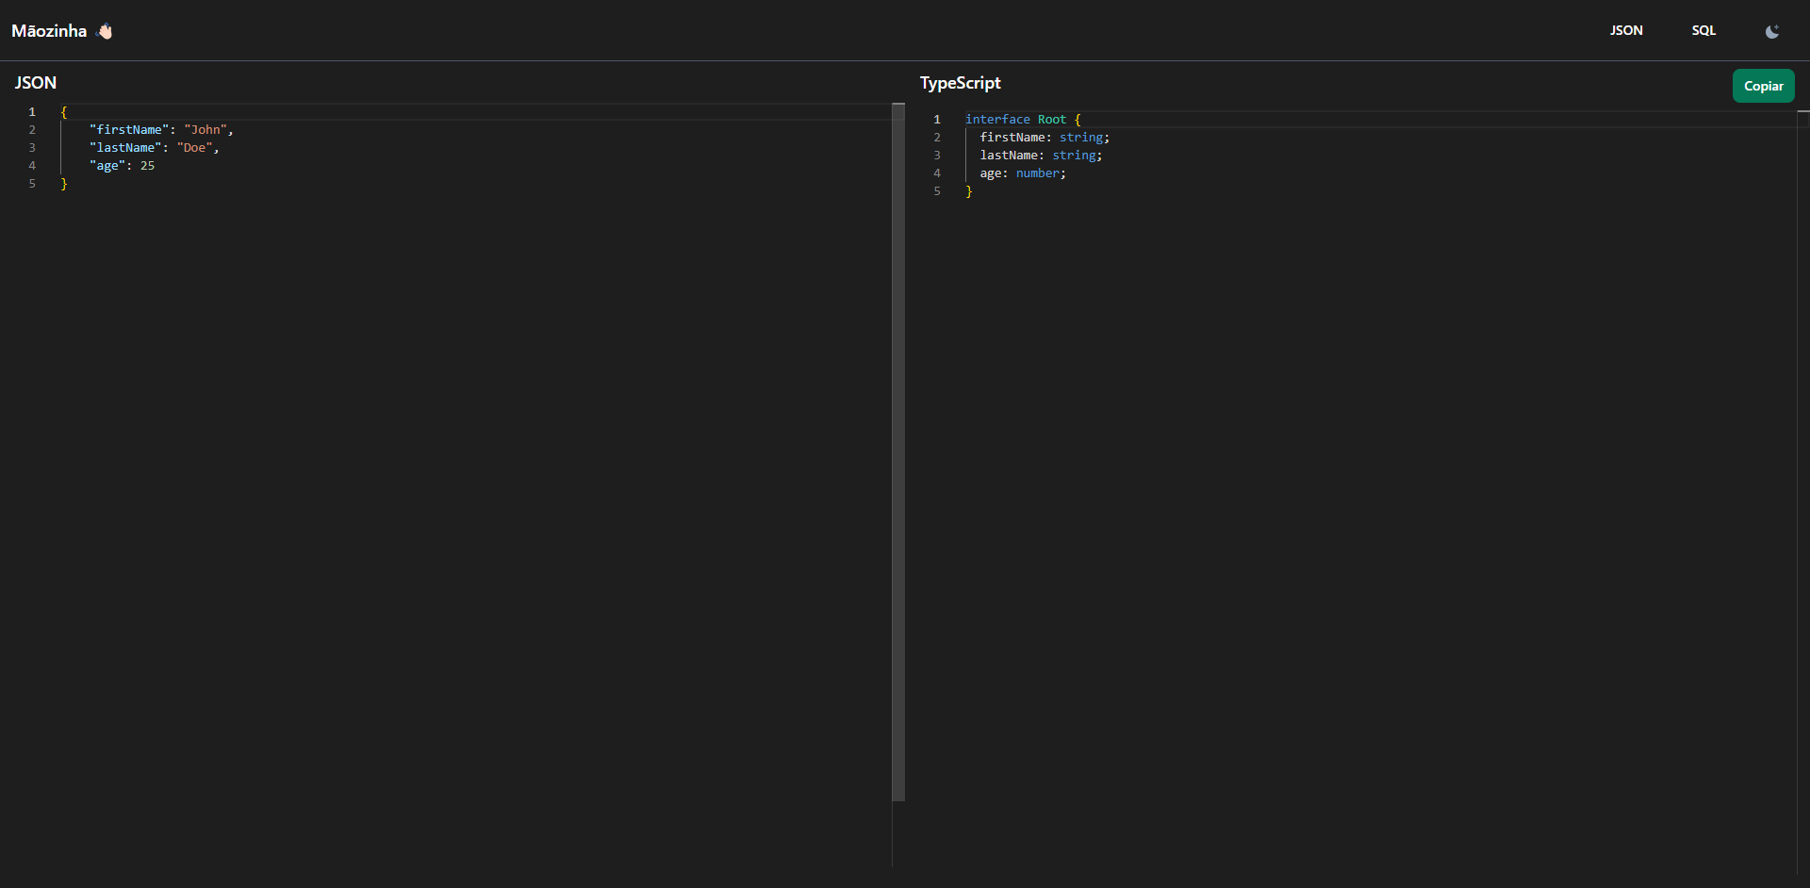Click the 'firstName: string;' TypeScript line
Viewport: 1810px width, 888px height.
click(x=1045, y=138)
